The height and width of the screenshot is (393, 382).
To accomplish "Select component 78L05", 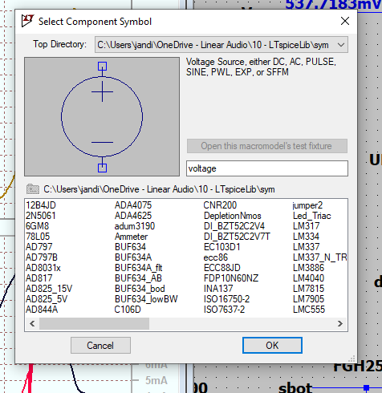I will click(x=38, y=237).
